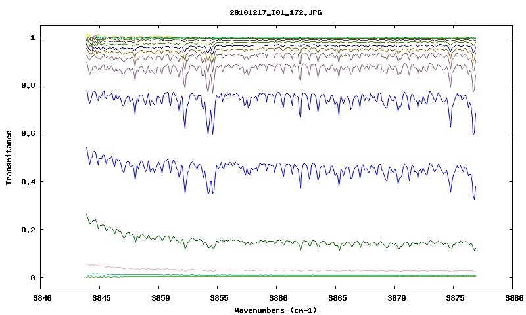The width and height of the screenshot is (526, 315).
Task: Click the y-axis tick label 0
Action: pyautogui.click(x=32, y=278)
